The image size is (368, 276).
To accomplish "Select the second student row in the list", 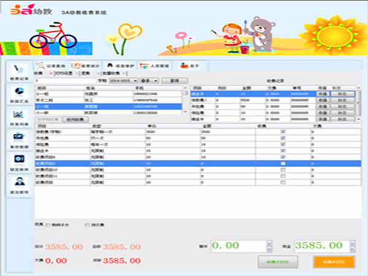I will (109, 100).
